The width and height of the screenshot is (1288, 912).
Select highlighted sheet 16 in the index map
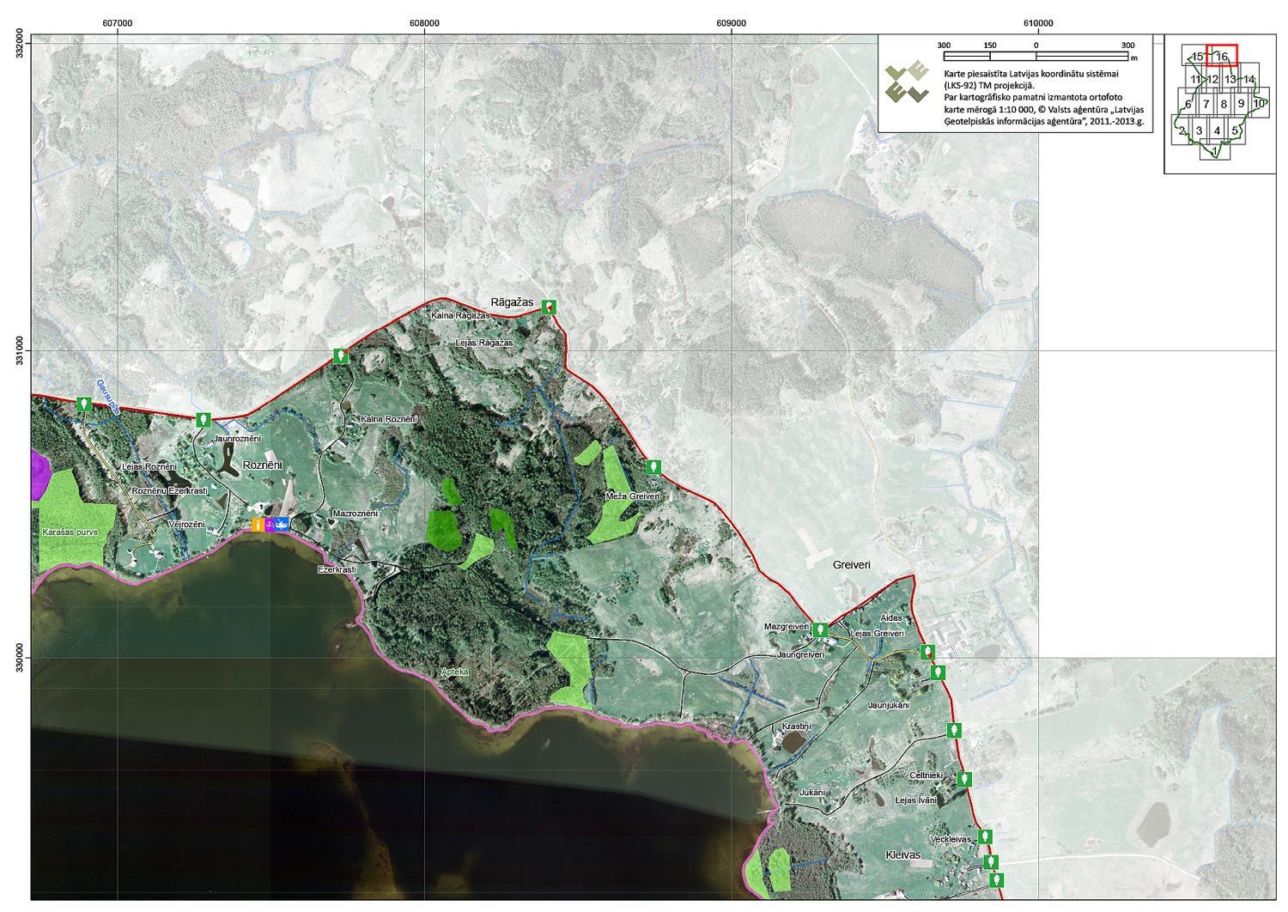point(1222,56)
